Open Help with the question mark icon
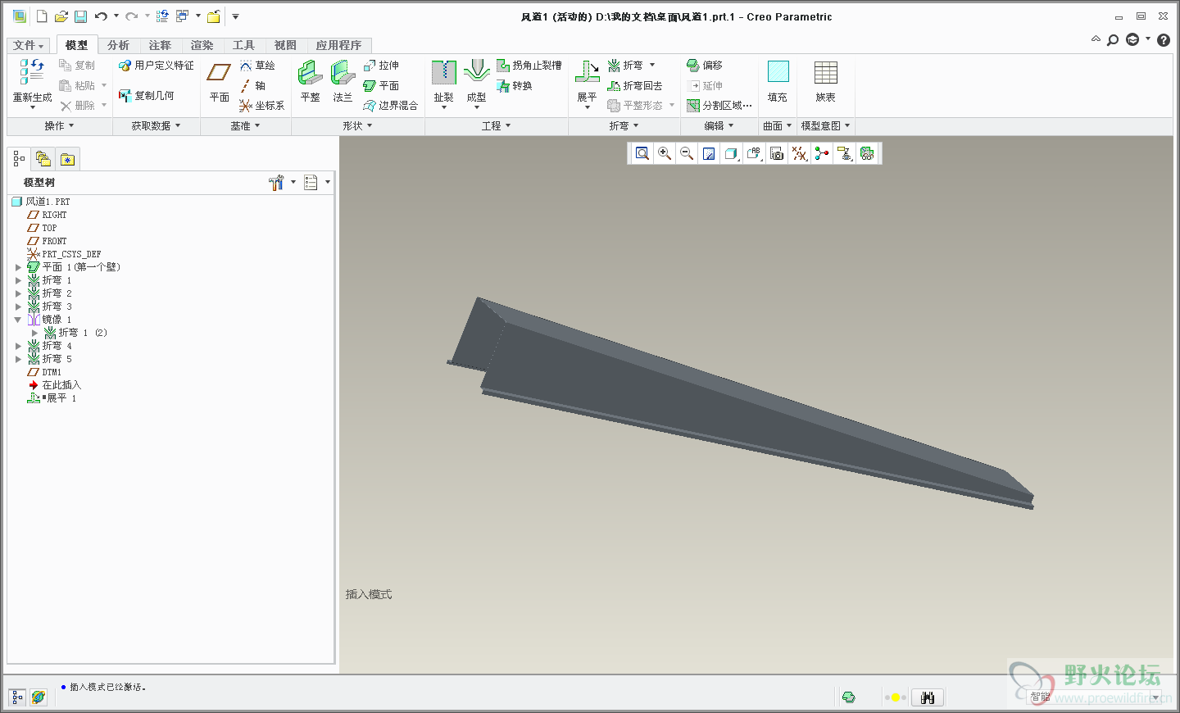 point(1164,40)
